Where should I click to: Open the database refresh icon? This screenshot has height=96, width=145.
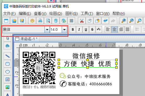click(64, 21)
